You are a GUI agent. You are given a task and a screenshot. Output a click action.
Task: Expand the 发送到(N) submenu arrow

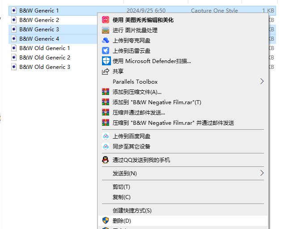point(262,173)
